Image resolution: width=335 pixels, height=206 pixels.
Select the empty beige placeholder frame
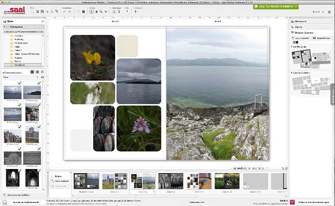128,46
